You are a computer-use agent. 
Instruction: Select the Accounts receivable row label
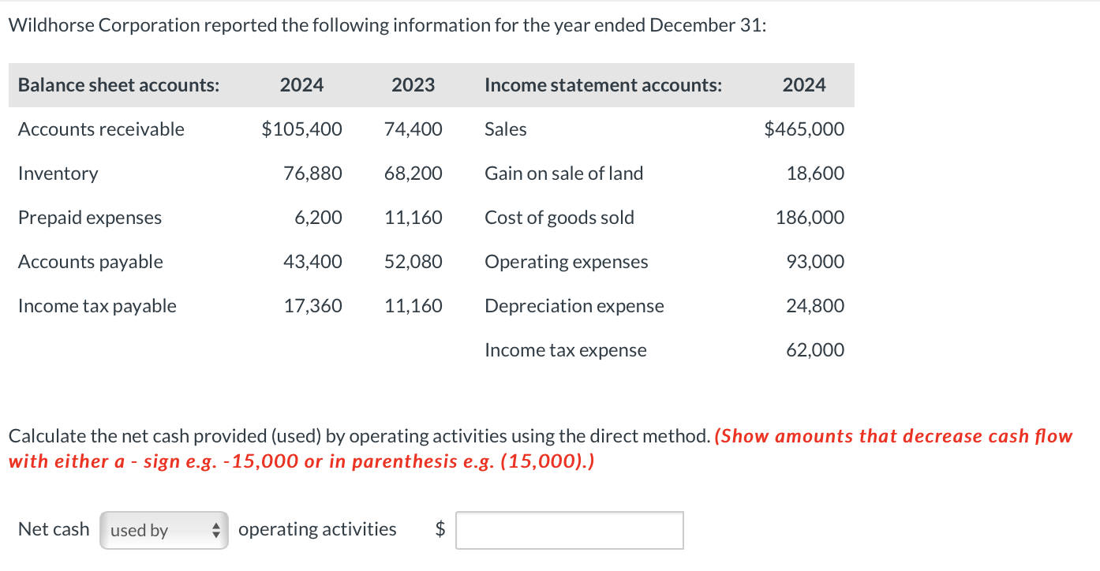[101, 129]
